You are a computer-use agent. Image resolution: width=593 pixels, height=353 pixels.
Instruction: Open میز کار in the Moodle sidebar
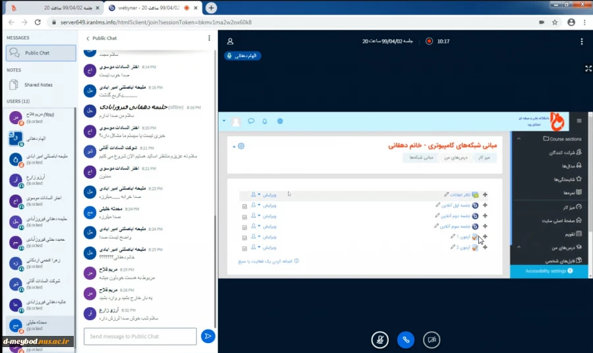coord(572,208)
